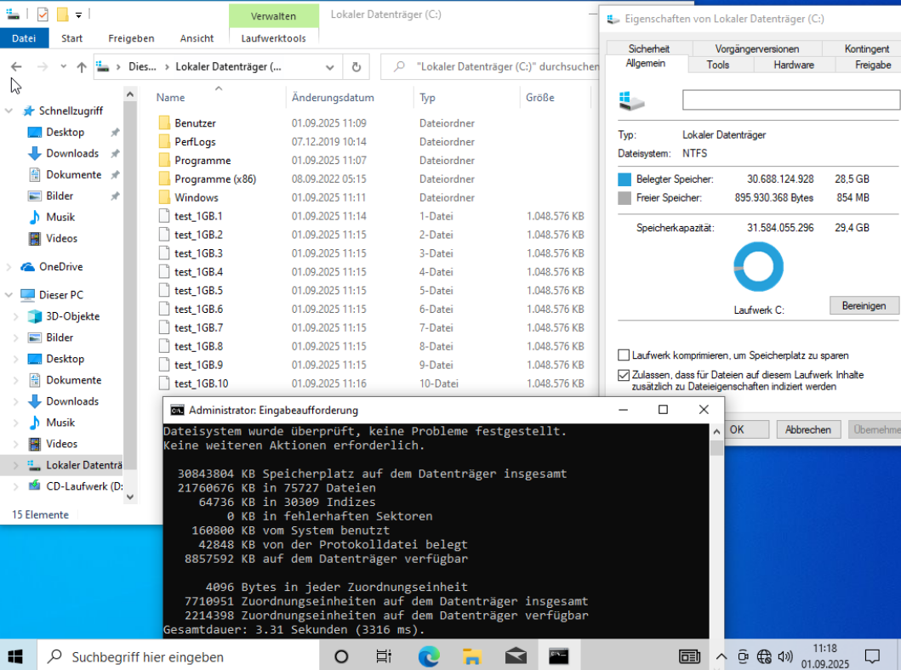Viewport: 901px width, 670px height.
Task: Click the Mail app taskbar icon
Action: [x=516, y=656]
